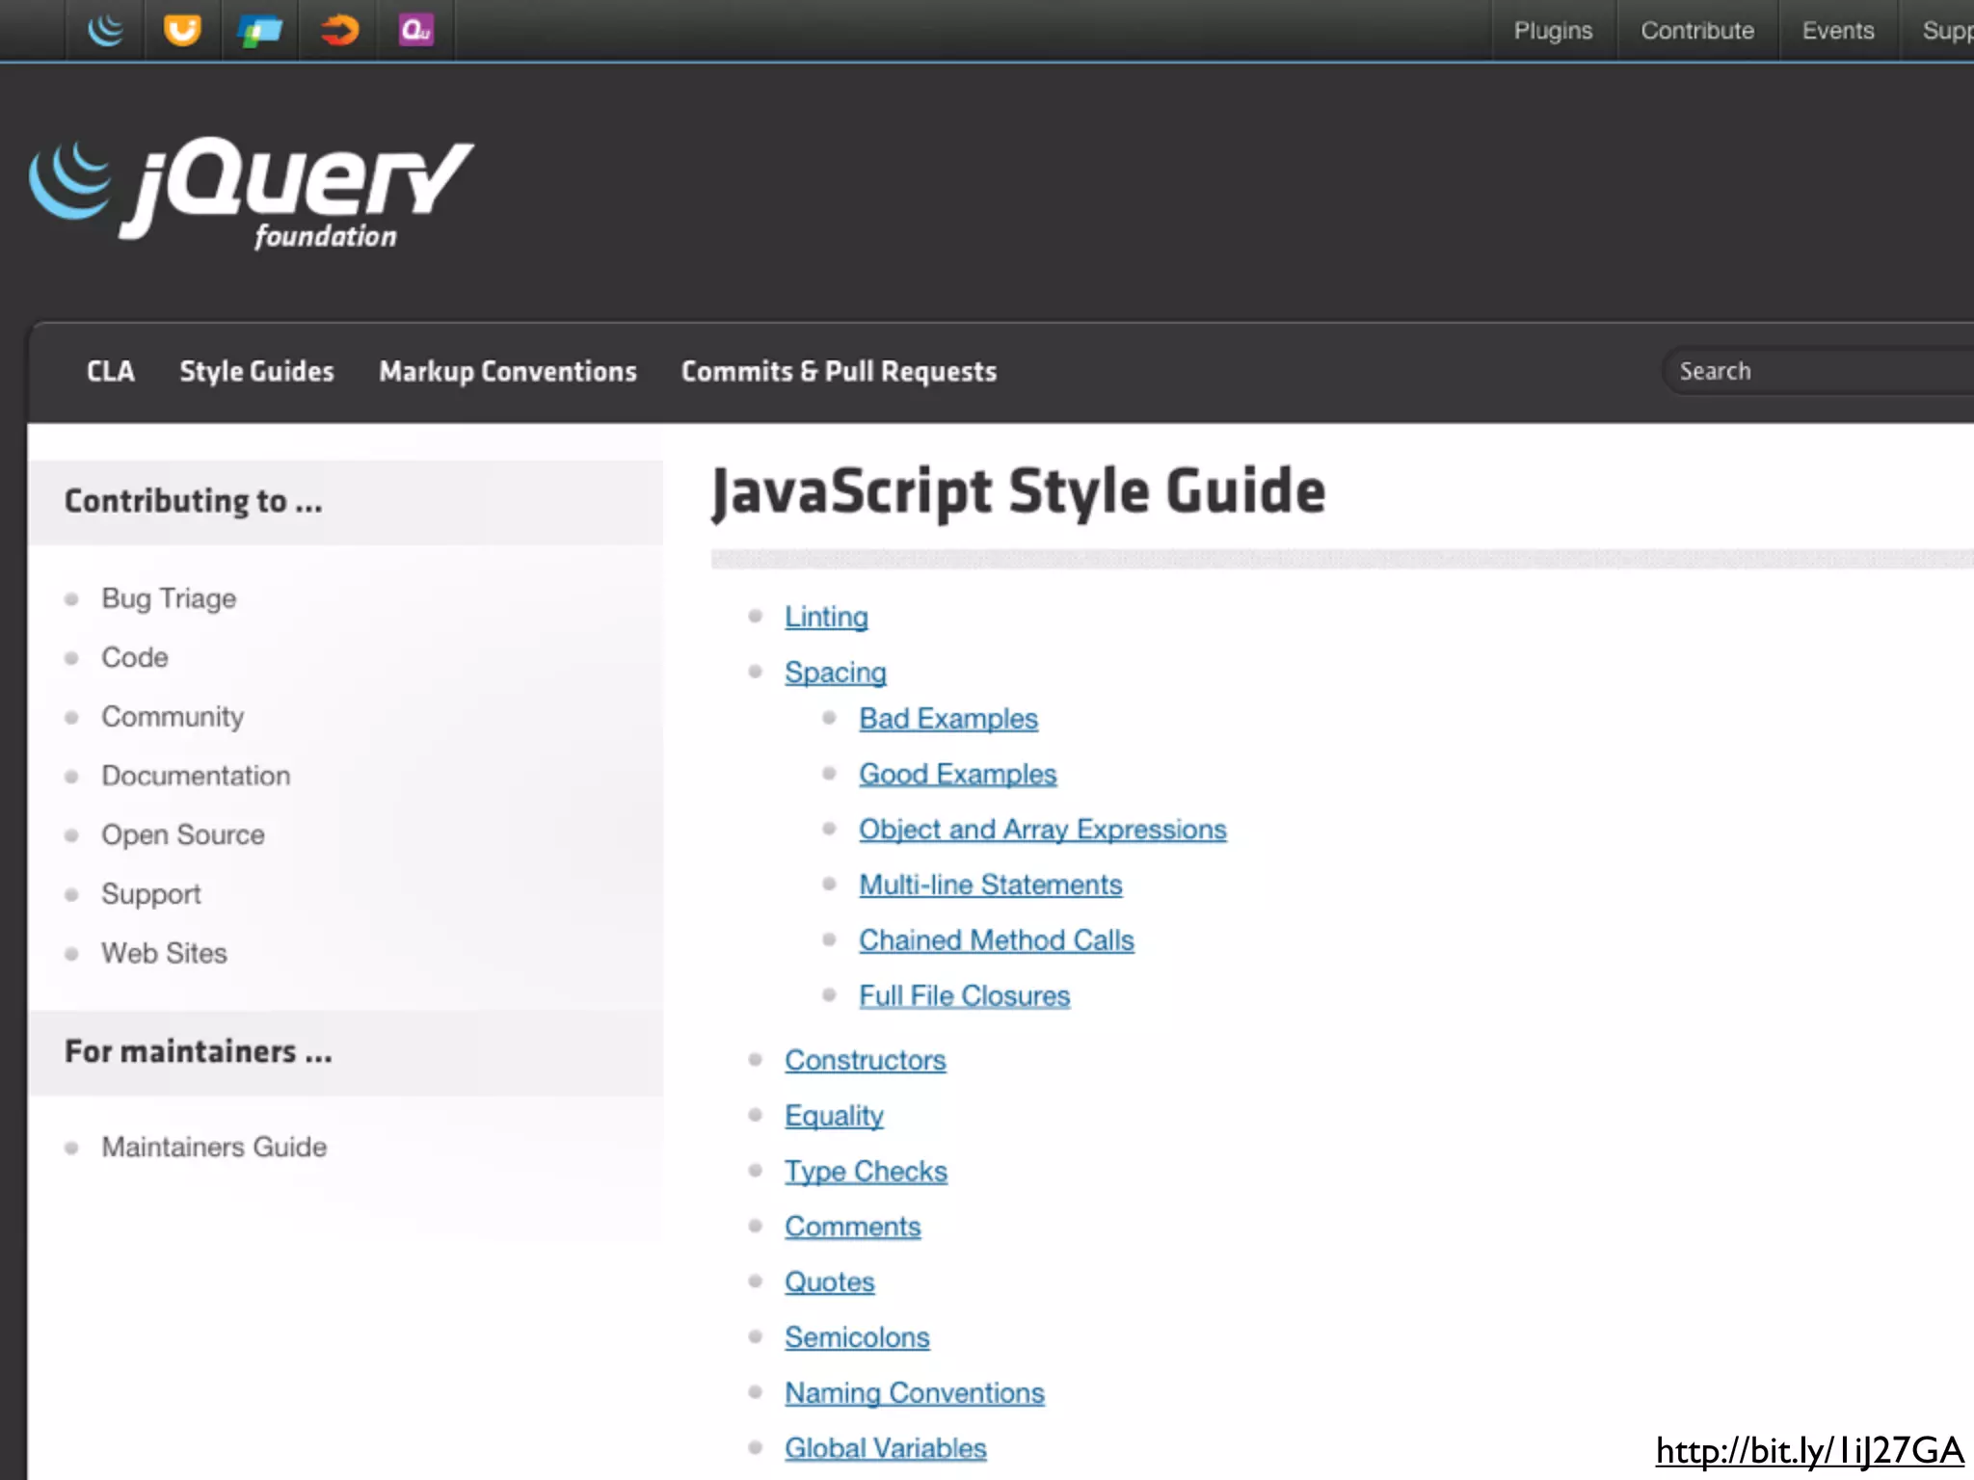Go to the Events top menu item

pyautogui.click(x=1838, y=31)
